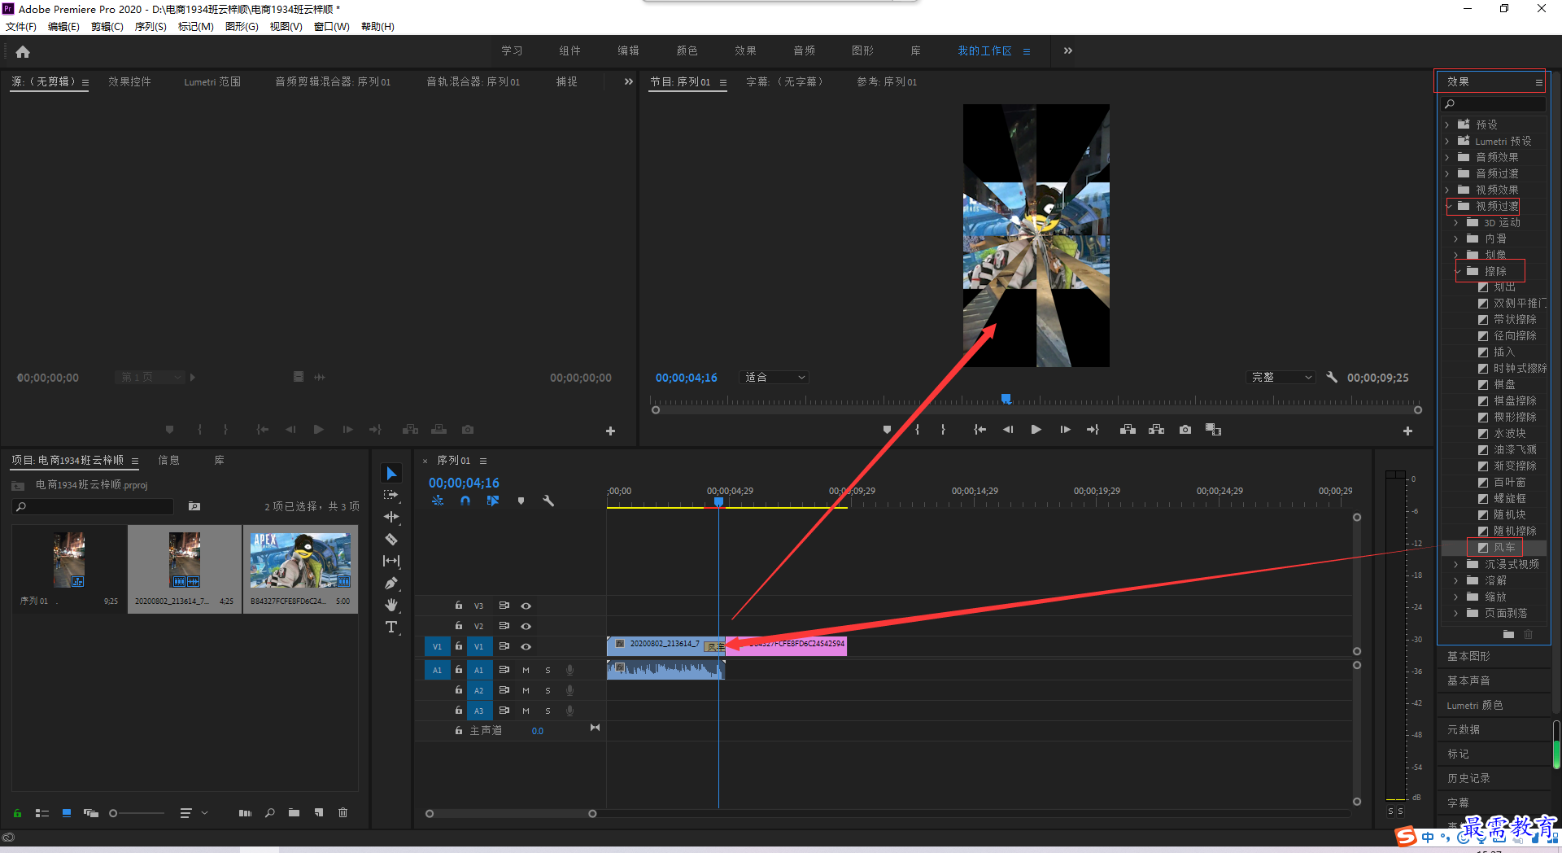The image size is (1562, 853).
Task: Select the Ripple Edit tool
Action: 391,517
